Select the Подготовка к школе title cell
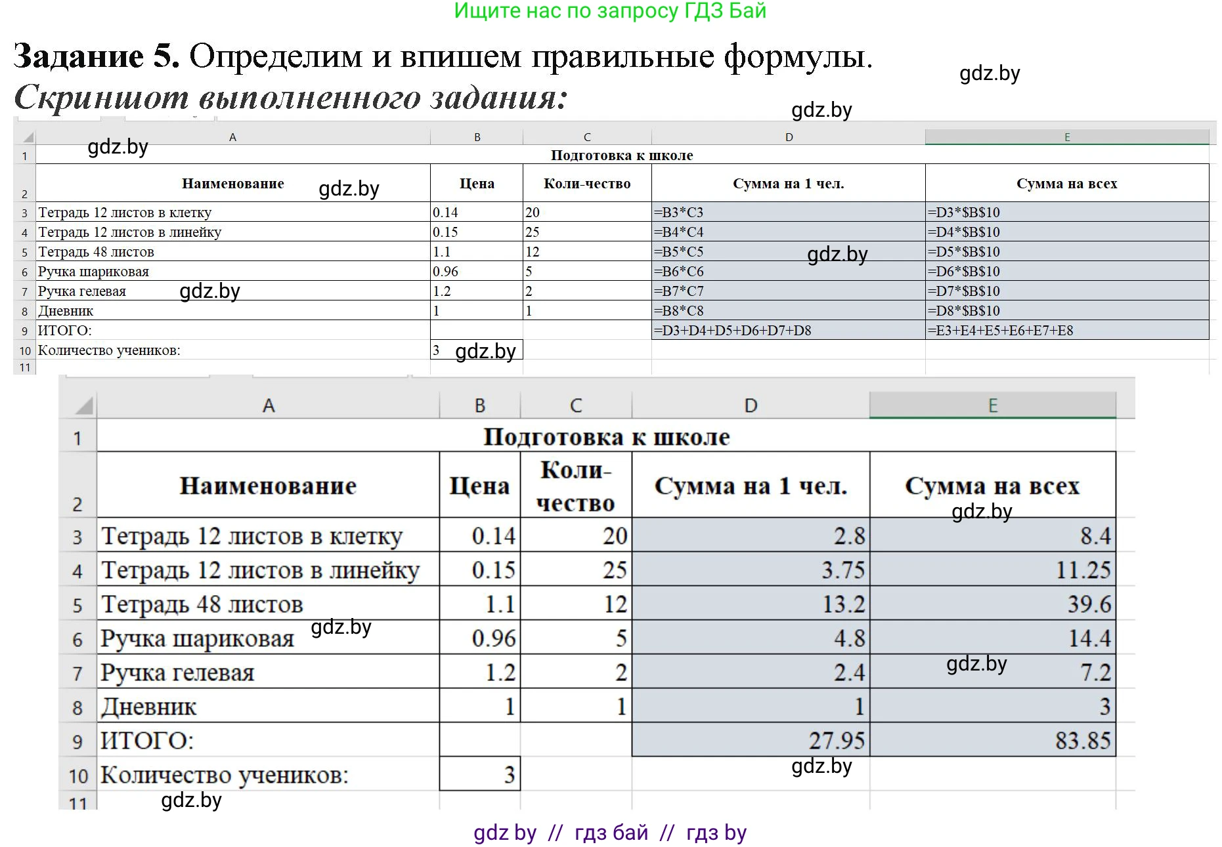 (607, 437)
